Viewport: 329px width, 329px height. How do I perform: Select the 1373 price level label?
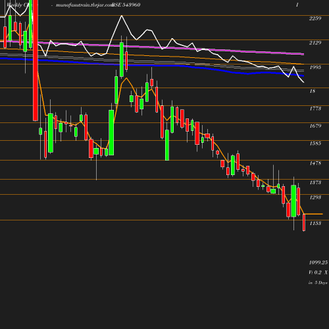click(x=315, y=182)
